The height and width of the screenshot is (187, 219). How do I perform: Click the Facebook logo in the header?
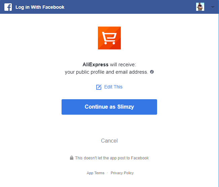click(x=8, y=7)
